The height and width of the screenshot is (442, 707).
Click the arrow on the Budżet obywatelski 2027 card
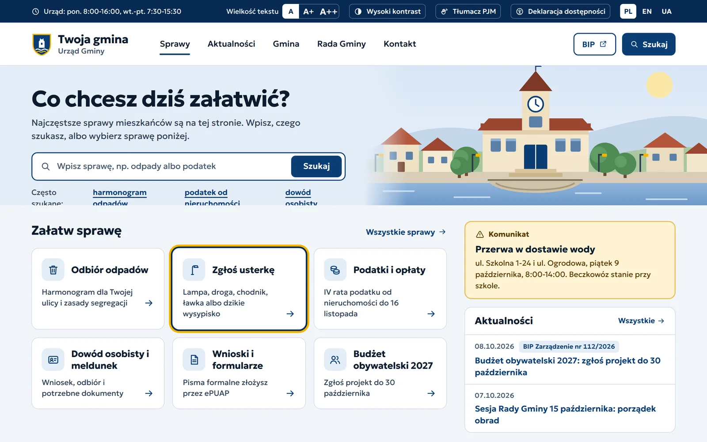(431, 393)
